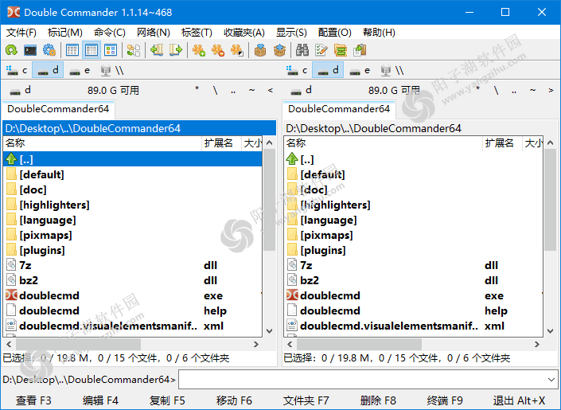The height and width of the screenshot is (410, 561).
Task: Open right panel drive list button d
Action: tap(302, 90)
